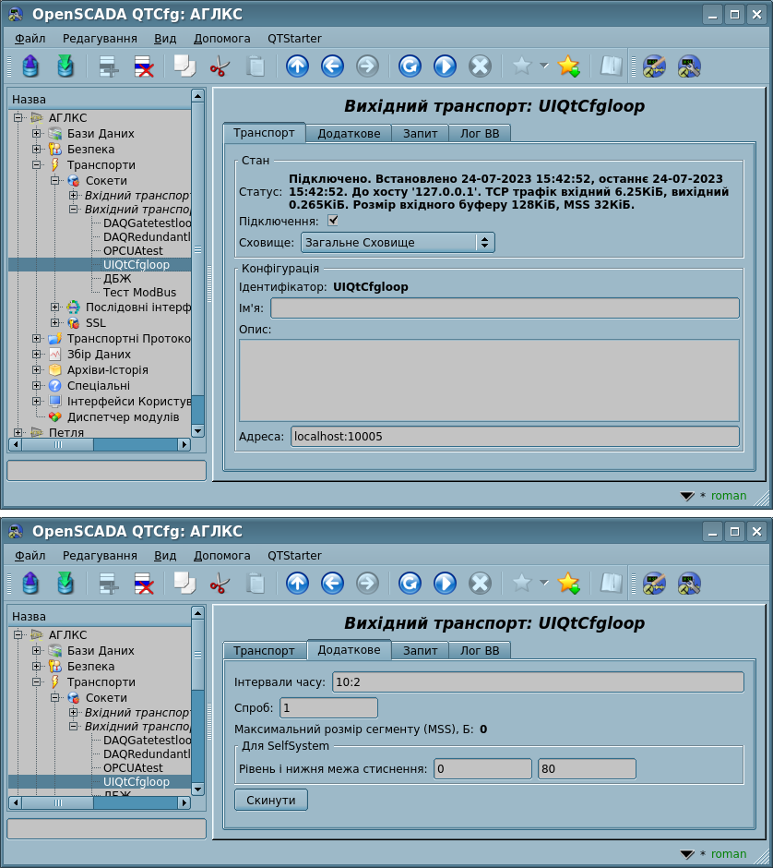Click the save-to-DB icon in lower window toolbar
This screenshot has width=773, height=868.
65,583
